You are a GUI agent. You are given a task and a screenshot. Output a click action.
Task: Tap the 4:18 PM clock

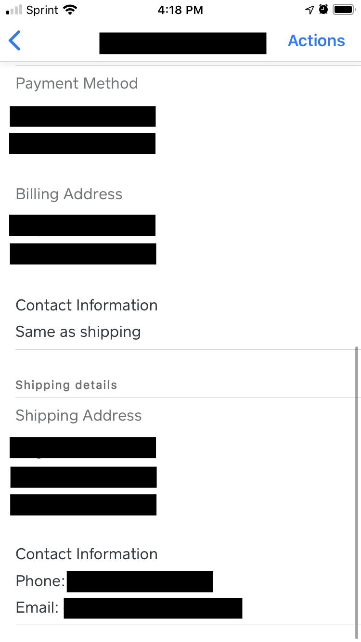[180, 10]
